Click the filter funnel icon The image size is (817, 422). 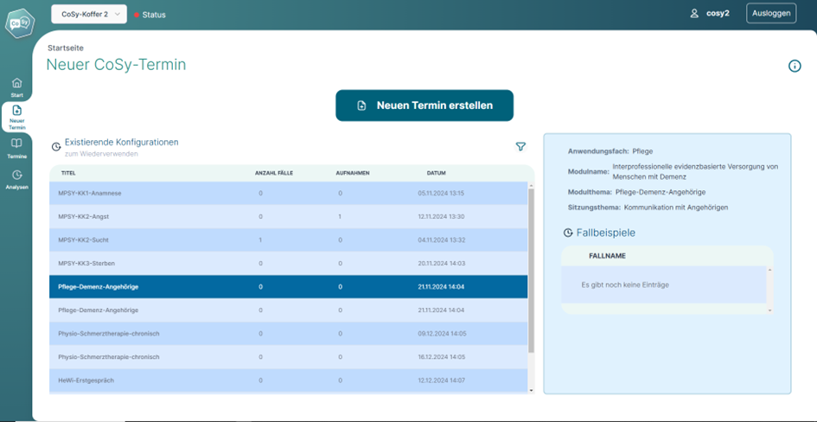click(520, 147)
